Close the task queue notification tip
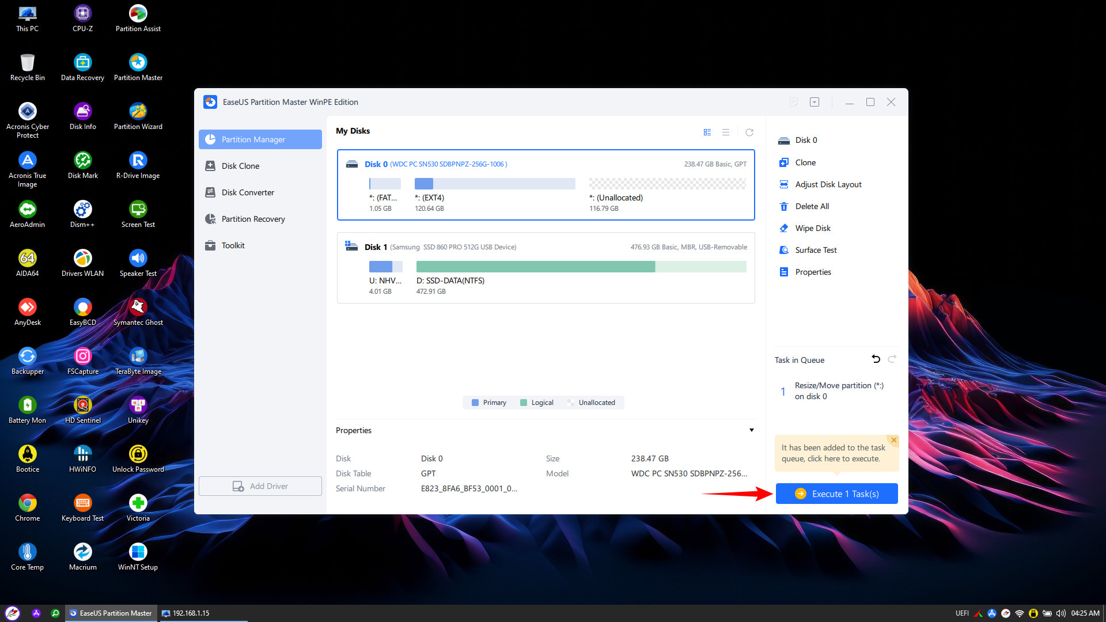This screenshot has width=1106, height=622. [x=893, y=440]
